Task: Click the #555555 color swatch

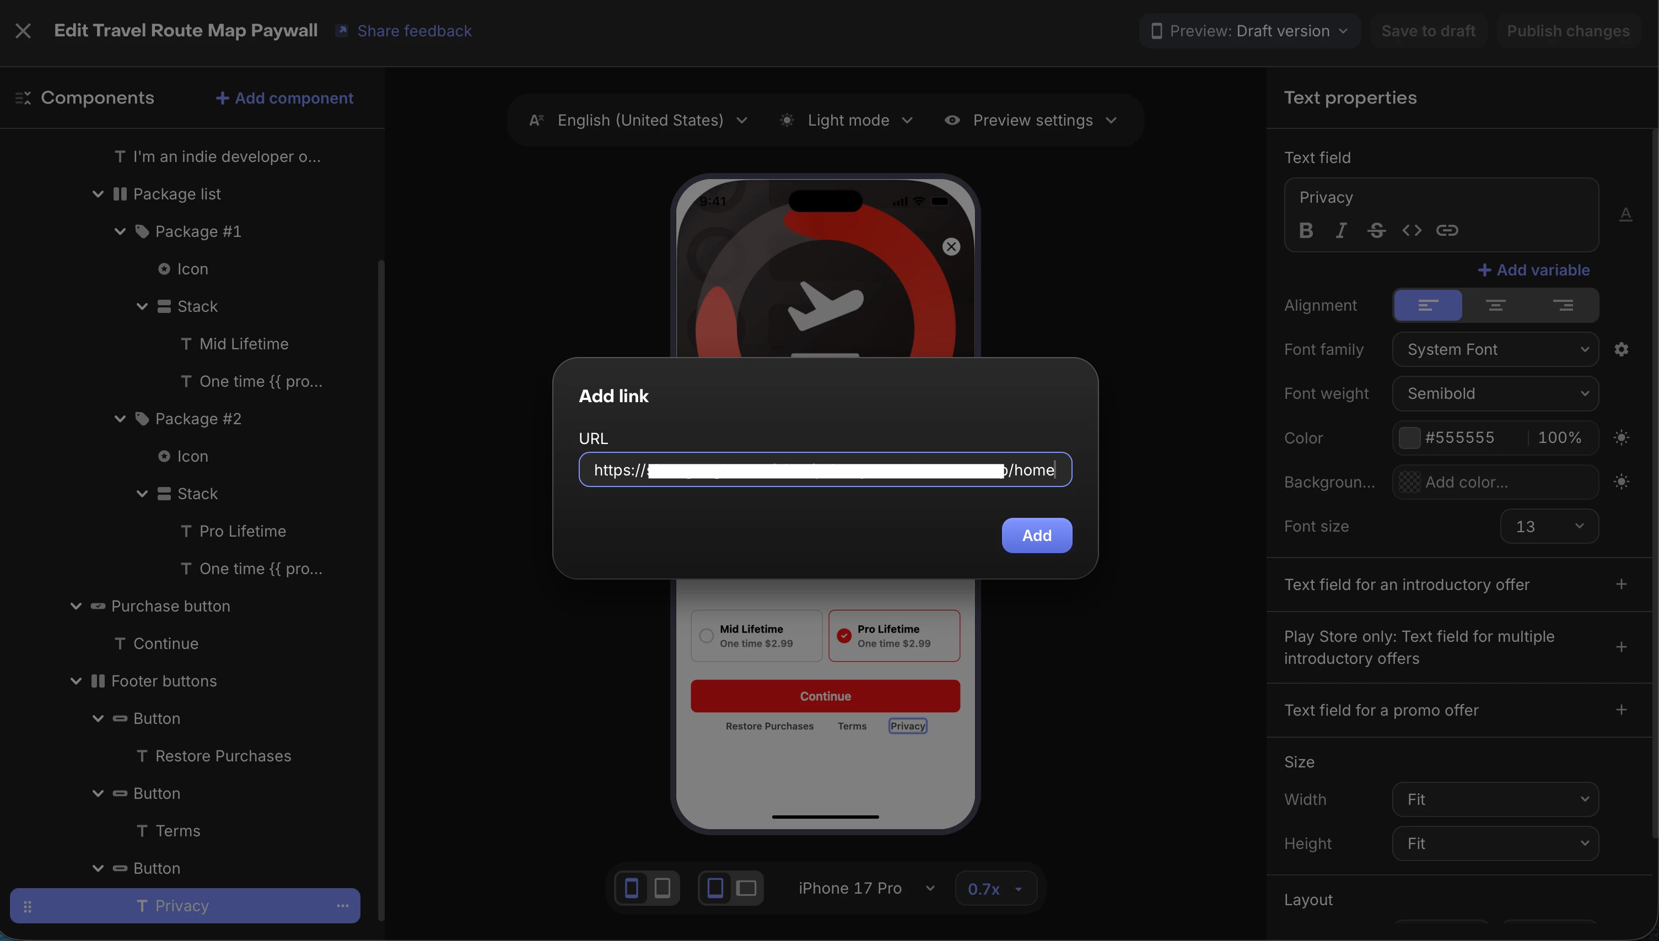Action: pos(1409,437)
